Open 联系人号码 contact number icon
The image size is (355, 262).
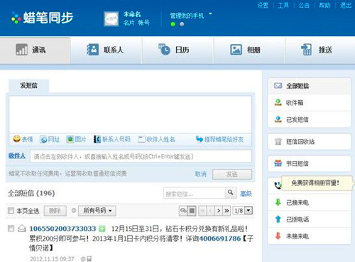pos(97,139)
